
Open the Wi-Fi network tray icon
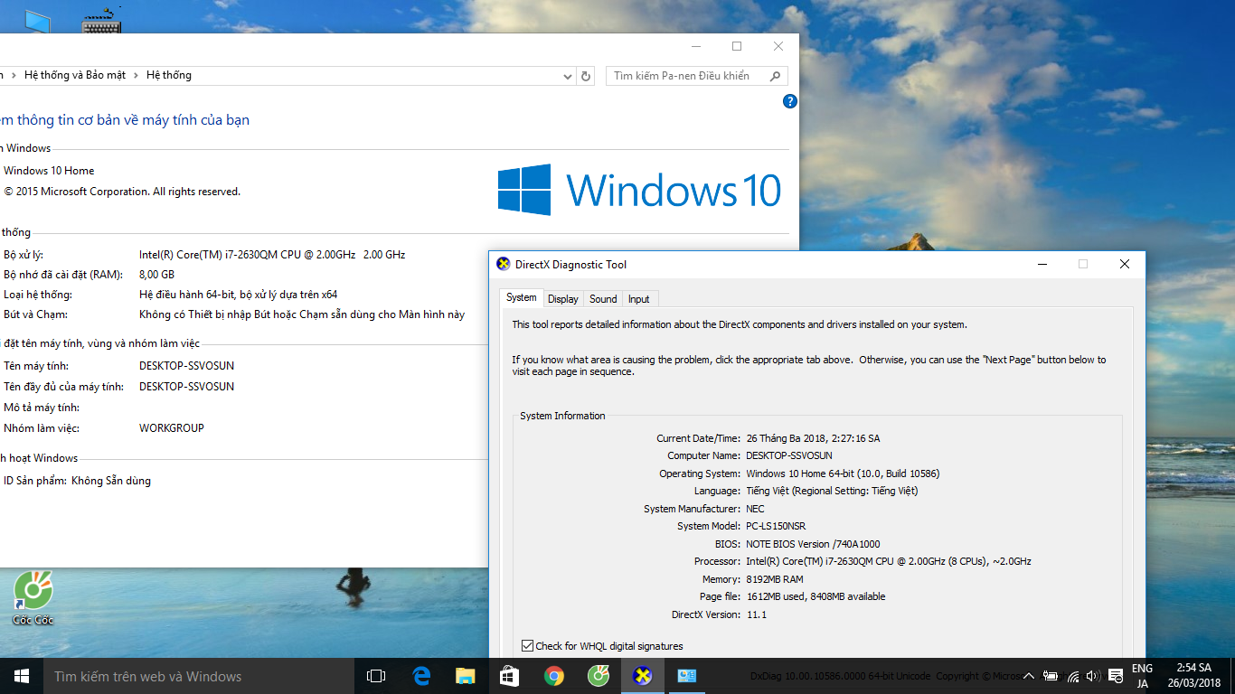[x=1073, y=676]
